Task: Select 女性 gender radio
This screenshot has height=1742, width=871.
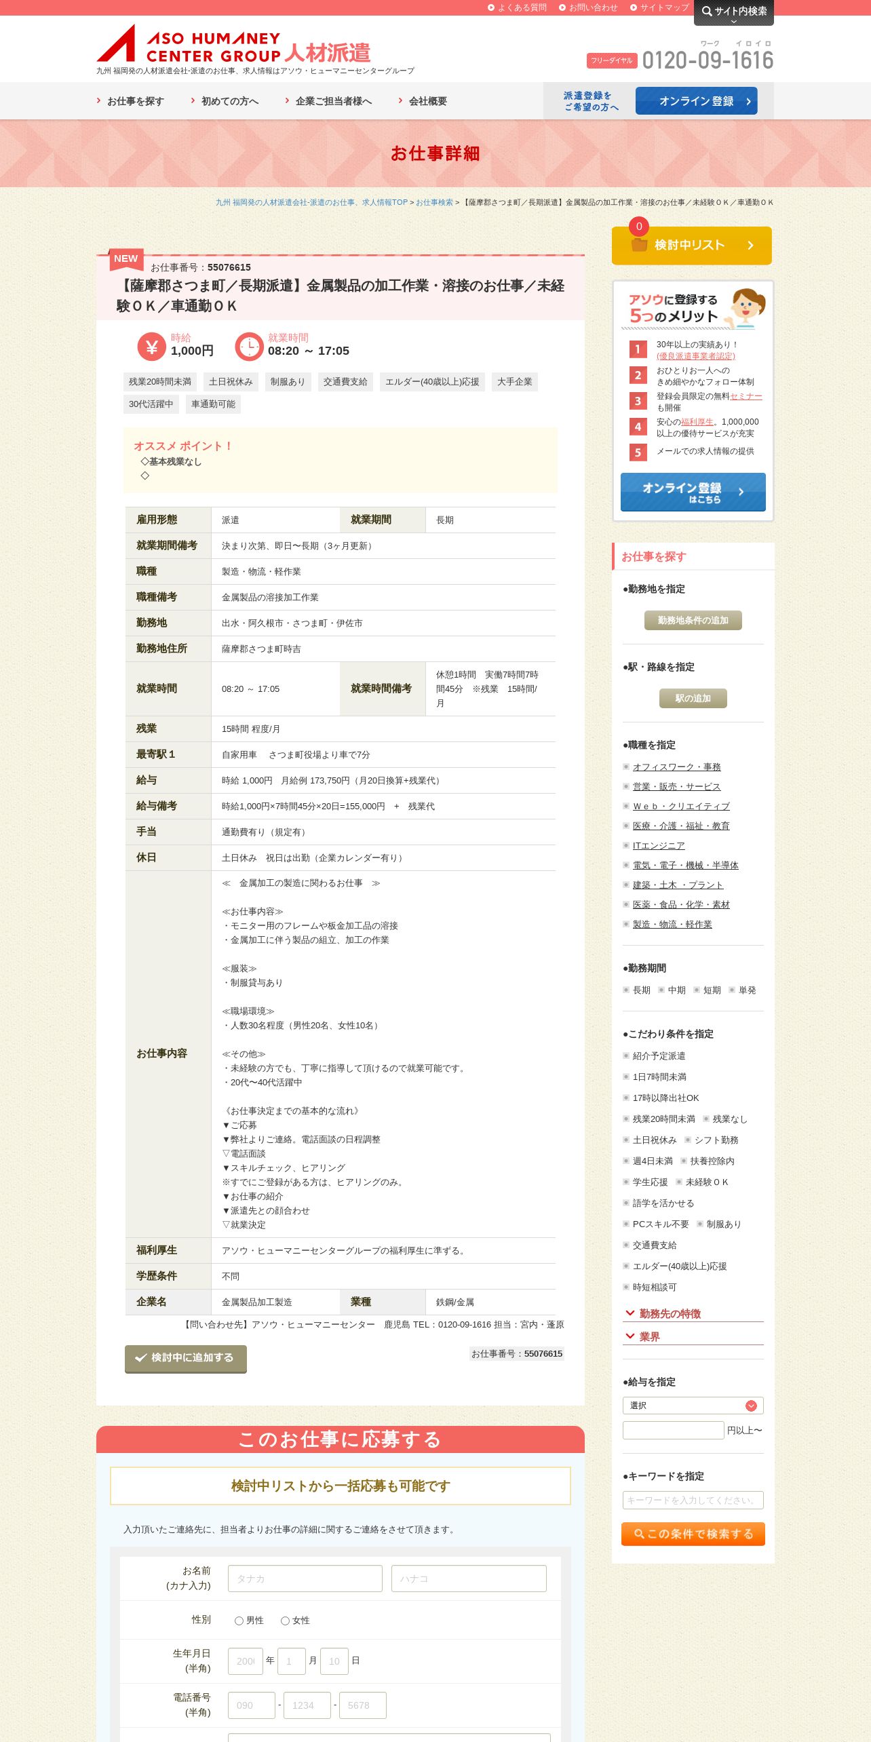Action: pos(285,1621)
